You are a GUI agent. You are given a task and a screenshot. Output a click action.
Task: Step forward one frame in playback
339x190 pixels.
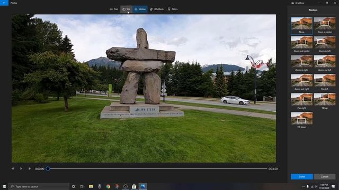pyautogui.click(x=30, y=169)
